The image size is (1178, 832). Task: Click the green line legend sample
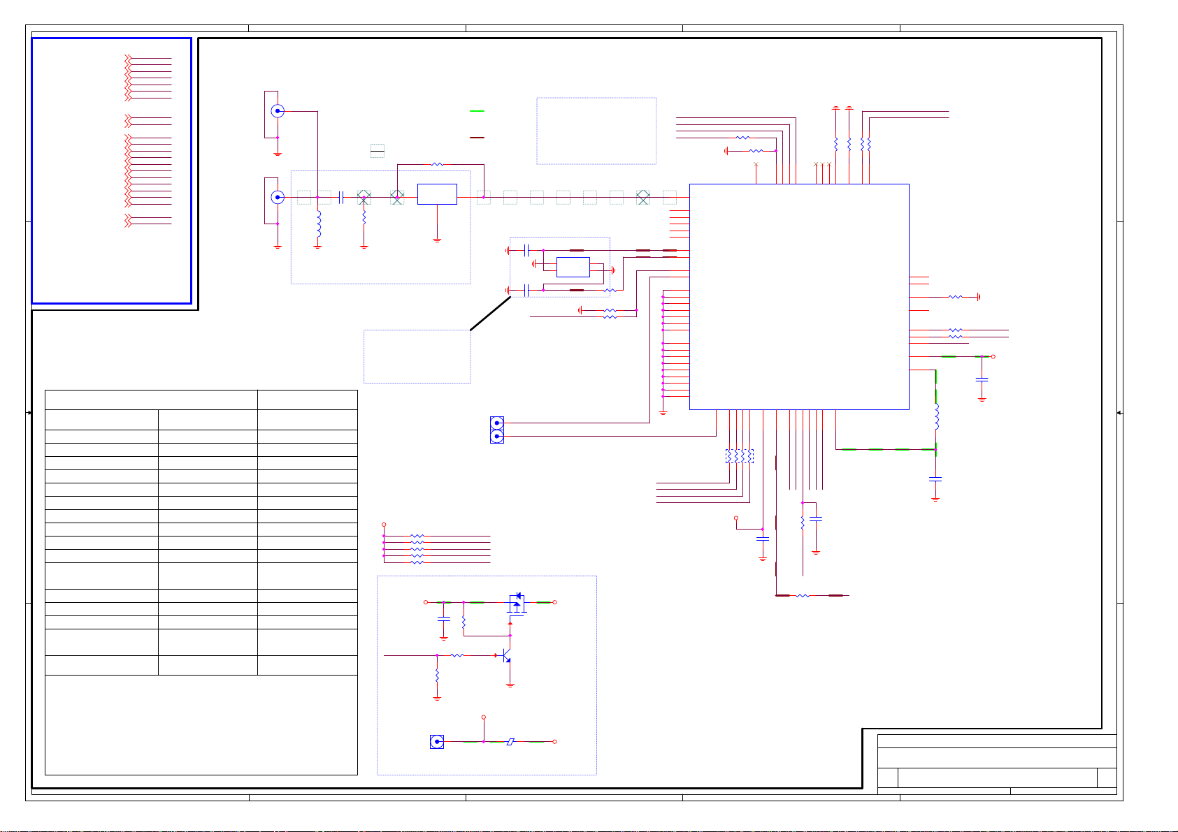point(477,111)
